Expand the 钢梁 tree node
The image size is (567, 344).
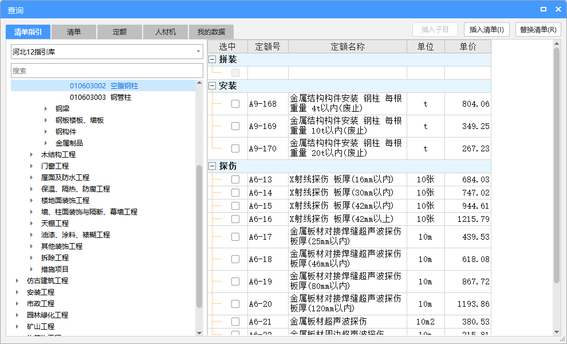point(46,108)
